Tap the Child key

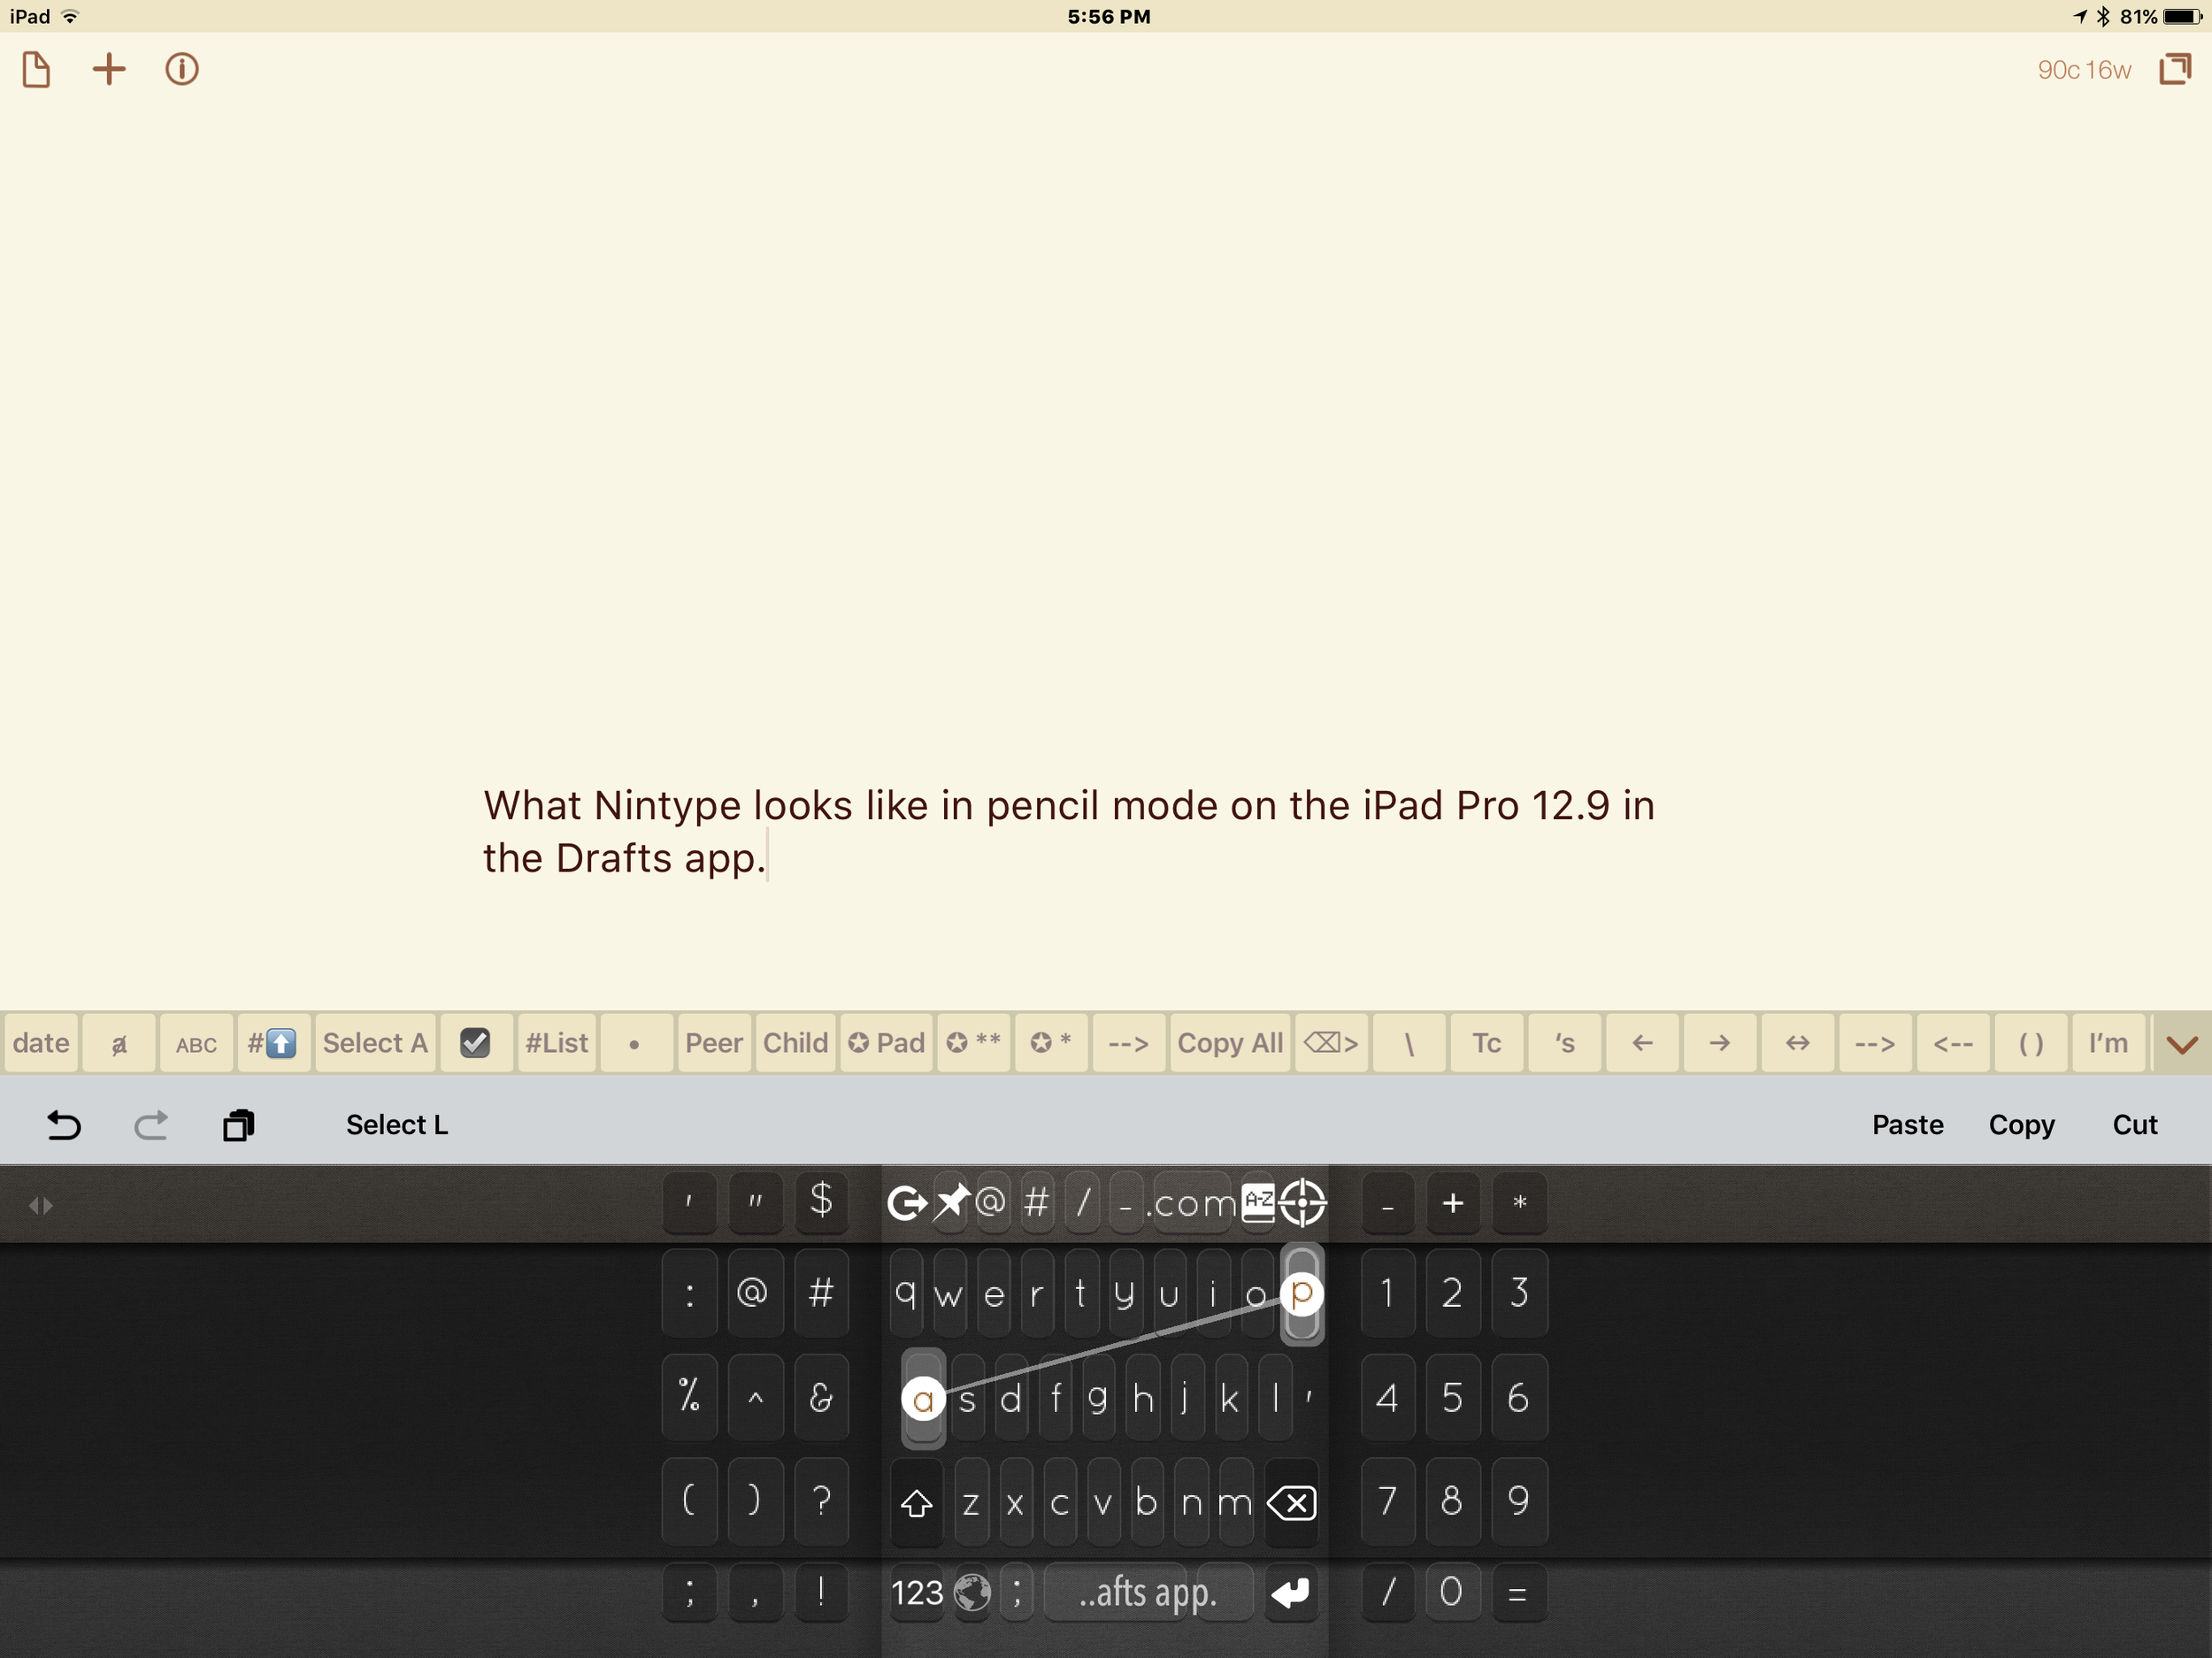(795, 1043)
